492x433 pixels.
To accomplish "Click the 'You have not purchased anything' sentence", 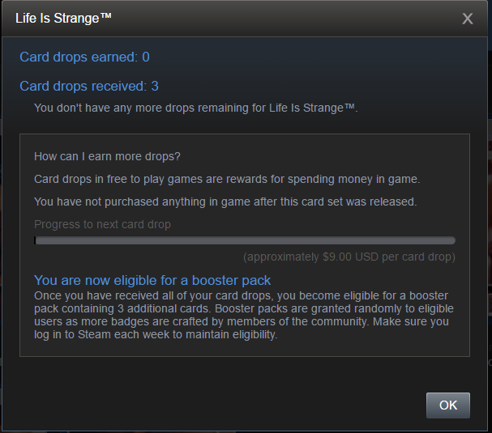I will click(x=225, y=202).
